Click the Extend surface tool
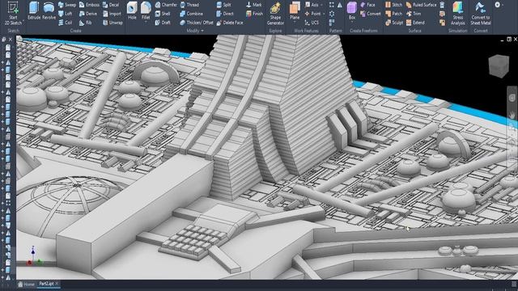This screenshot has height=291, width=518. 415,23
